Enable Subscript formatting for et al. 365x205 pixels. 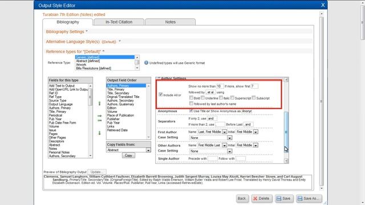tap(254, 97)
